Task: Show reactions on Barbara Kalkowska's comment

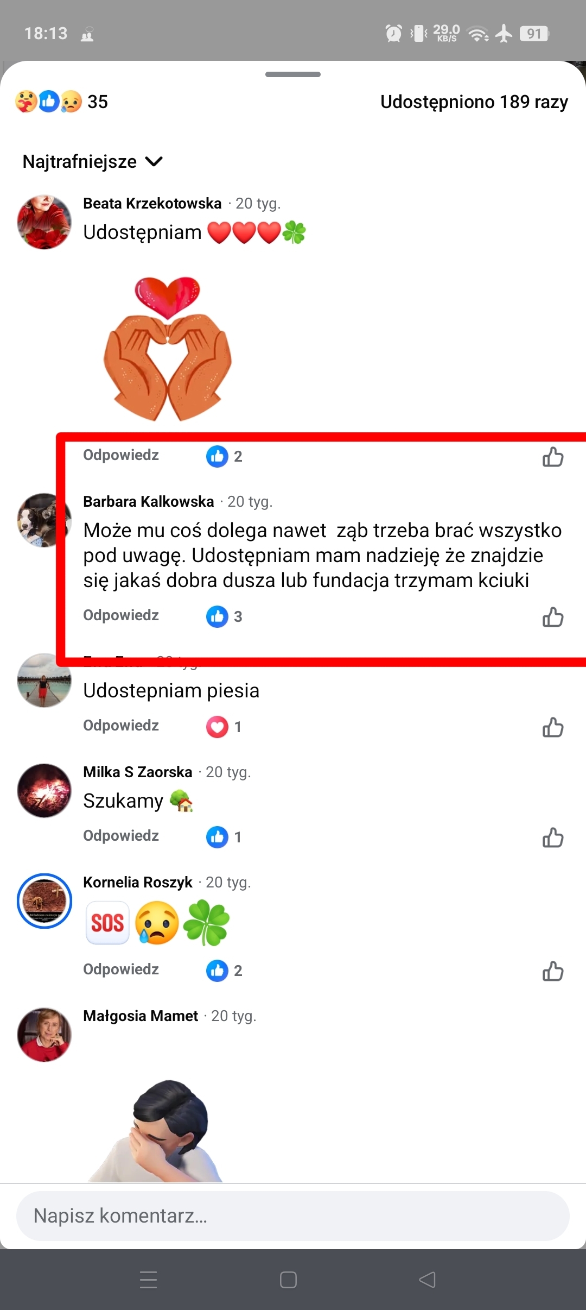Action: click(x=224, y=616)
